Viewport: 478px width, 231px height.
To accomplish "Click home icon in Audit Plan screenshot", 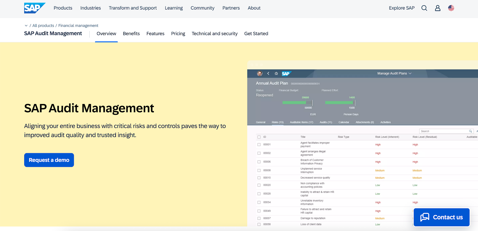I will tap(276, 73).
